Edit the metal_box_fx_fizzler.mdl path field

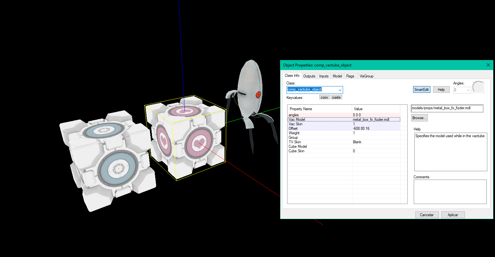tap(447, 108)
